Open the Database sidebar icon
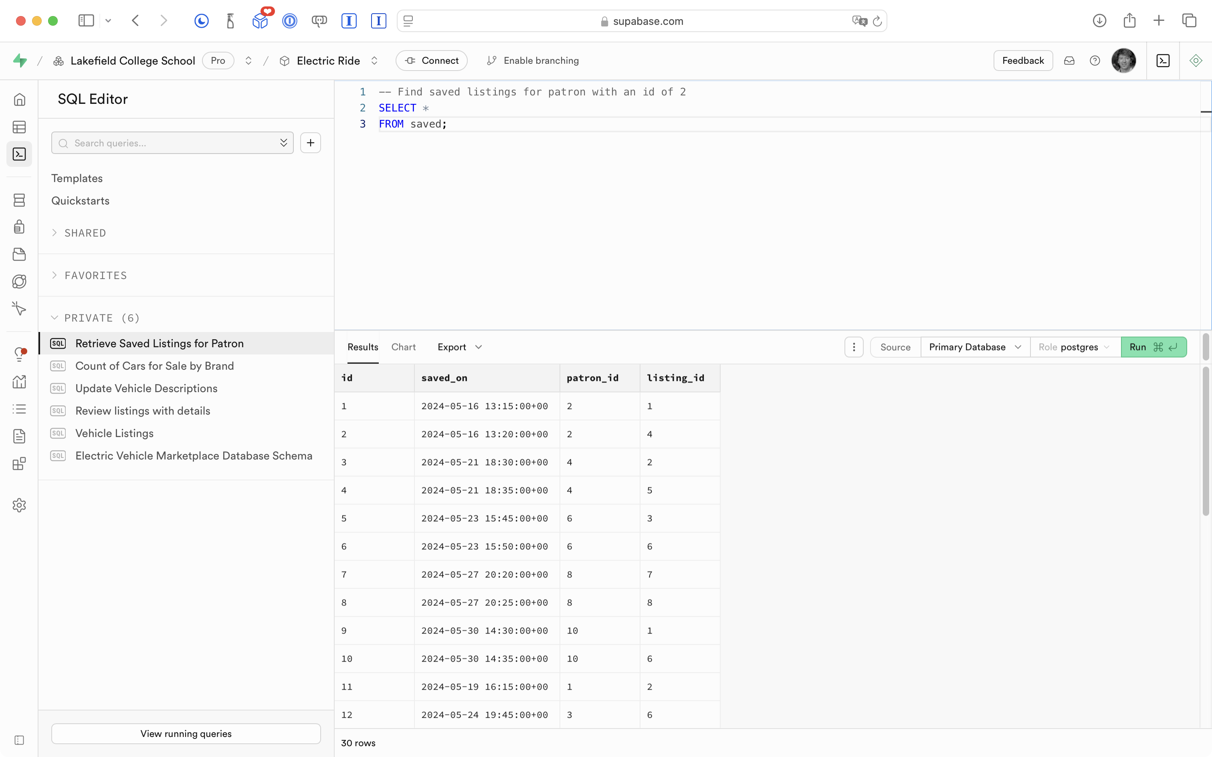Viewport: 1212px width, 757px height. (x=19, y=200)
